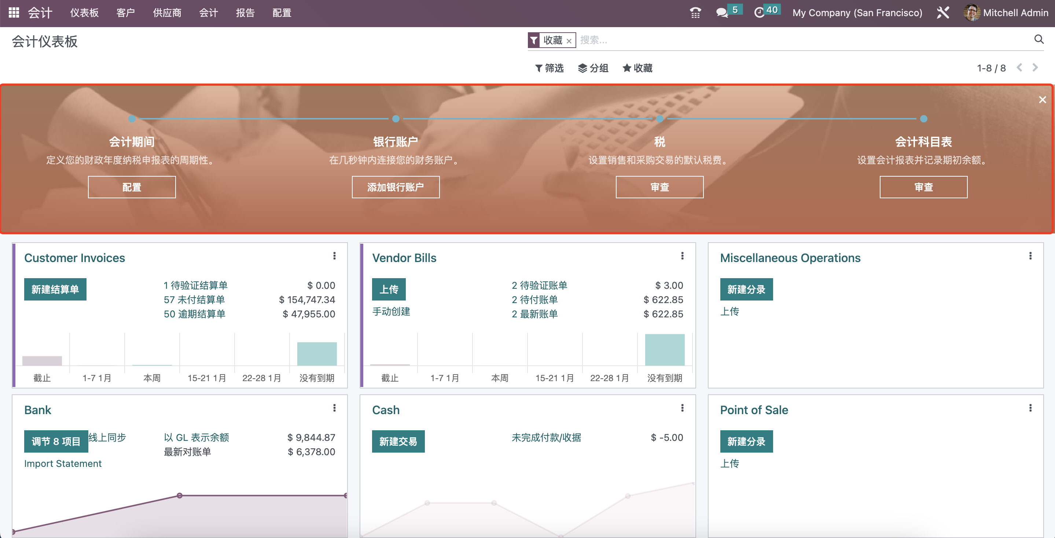Open the 仪表板 menu
Viewport: 1055px width, 538px height.
(84, 13)
